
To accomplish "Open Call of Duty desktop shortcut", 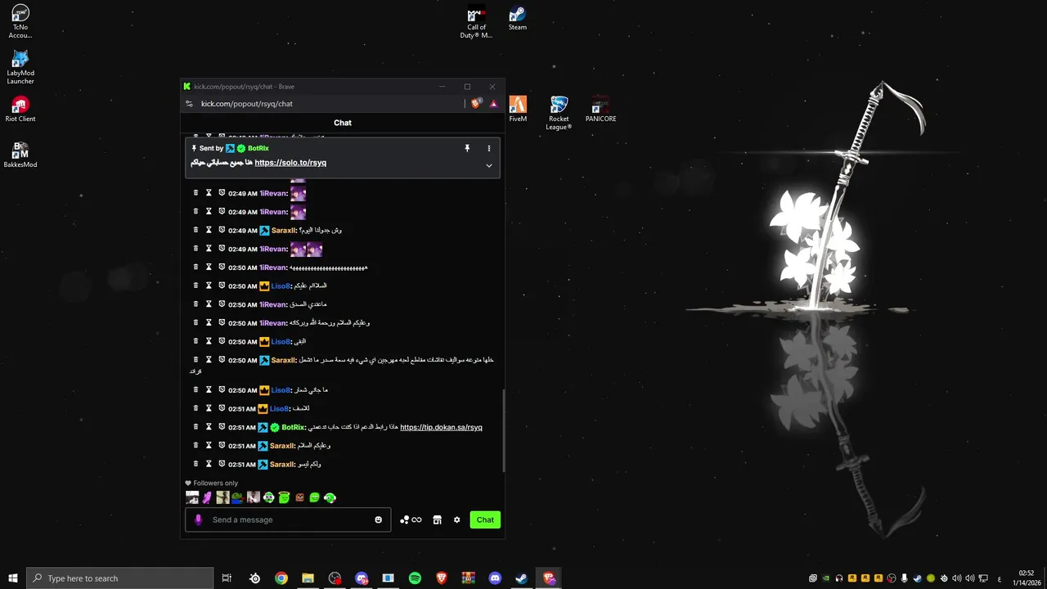I will pos(476,22).
